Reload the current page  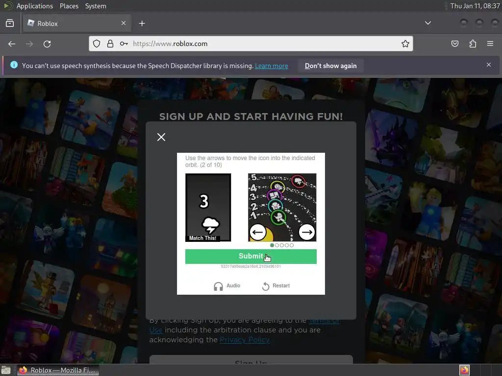pyautogui.click(x=47, y=44)
